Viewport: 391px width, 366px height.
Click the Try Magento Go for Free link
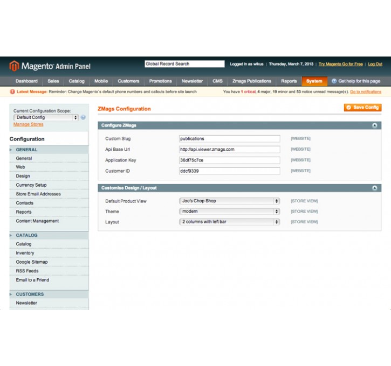coord(341,64)
